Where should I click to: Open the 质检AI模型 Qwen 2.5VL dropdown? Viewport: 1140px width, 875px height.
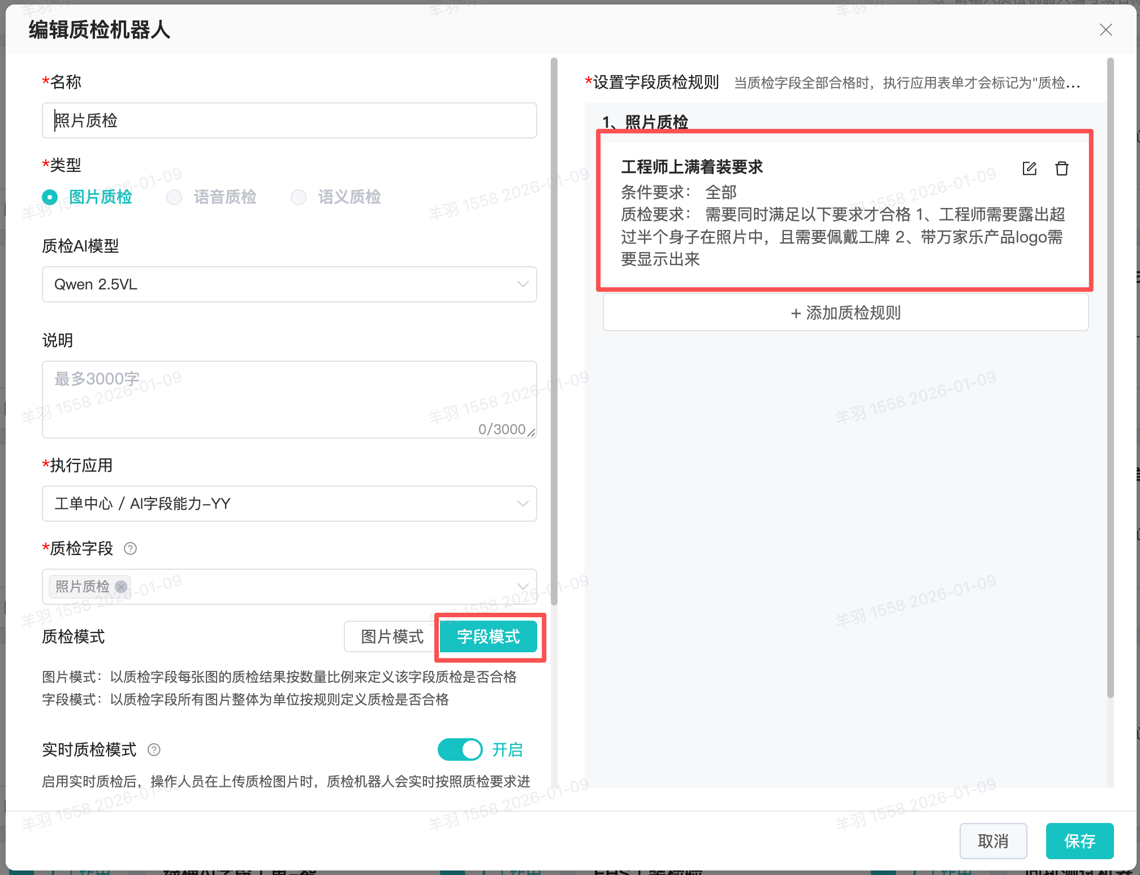coord(289,284)
